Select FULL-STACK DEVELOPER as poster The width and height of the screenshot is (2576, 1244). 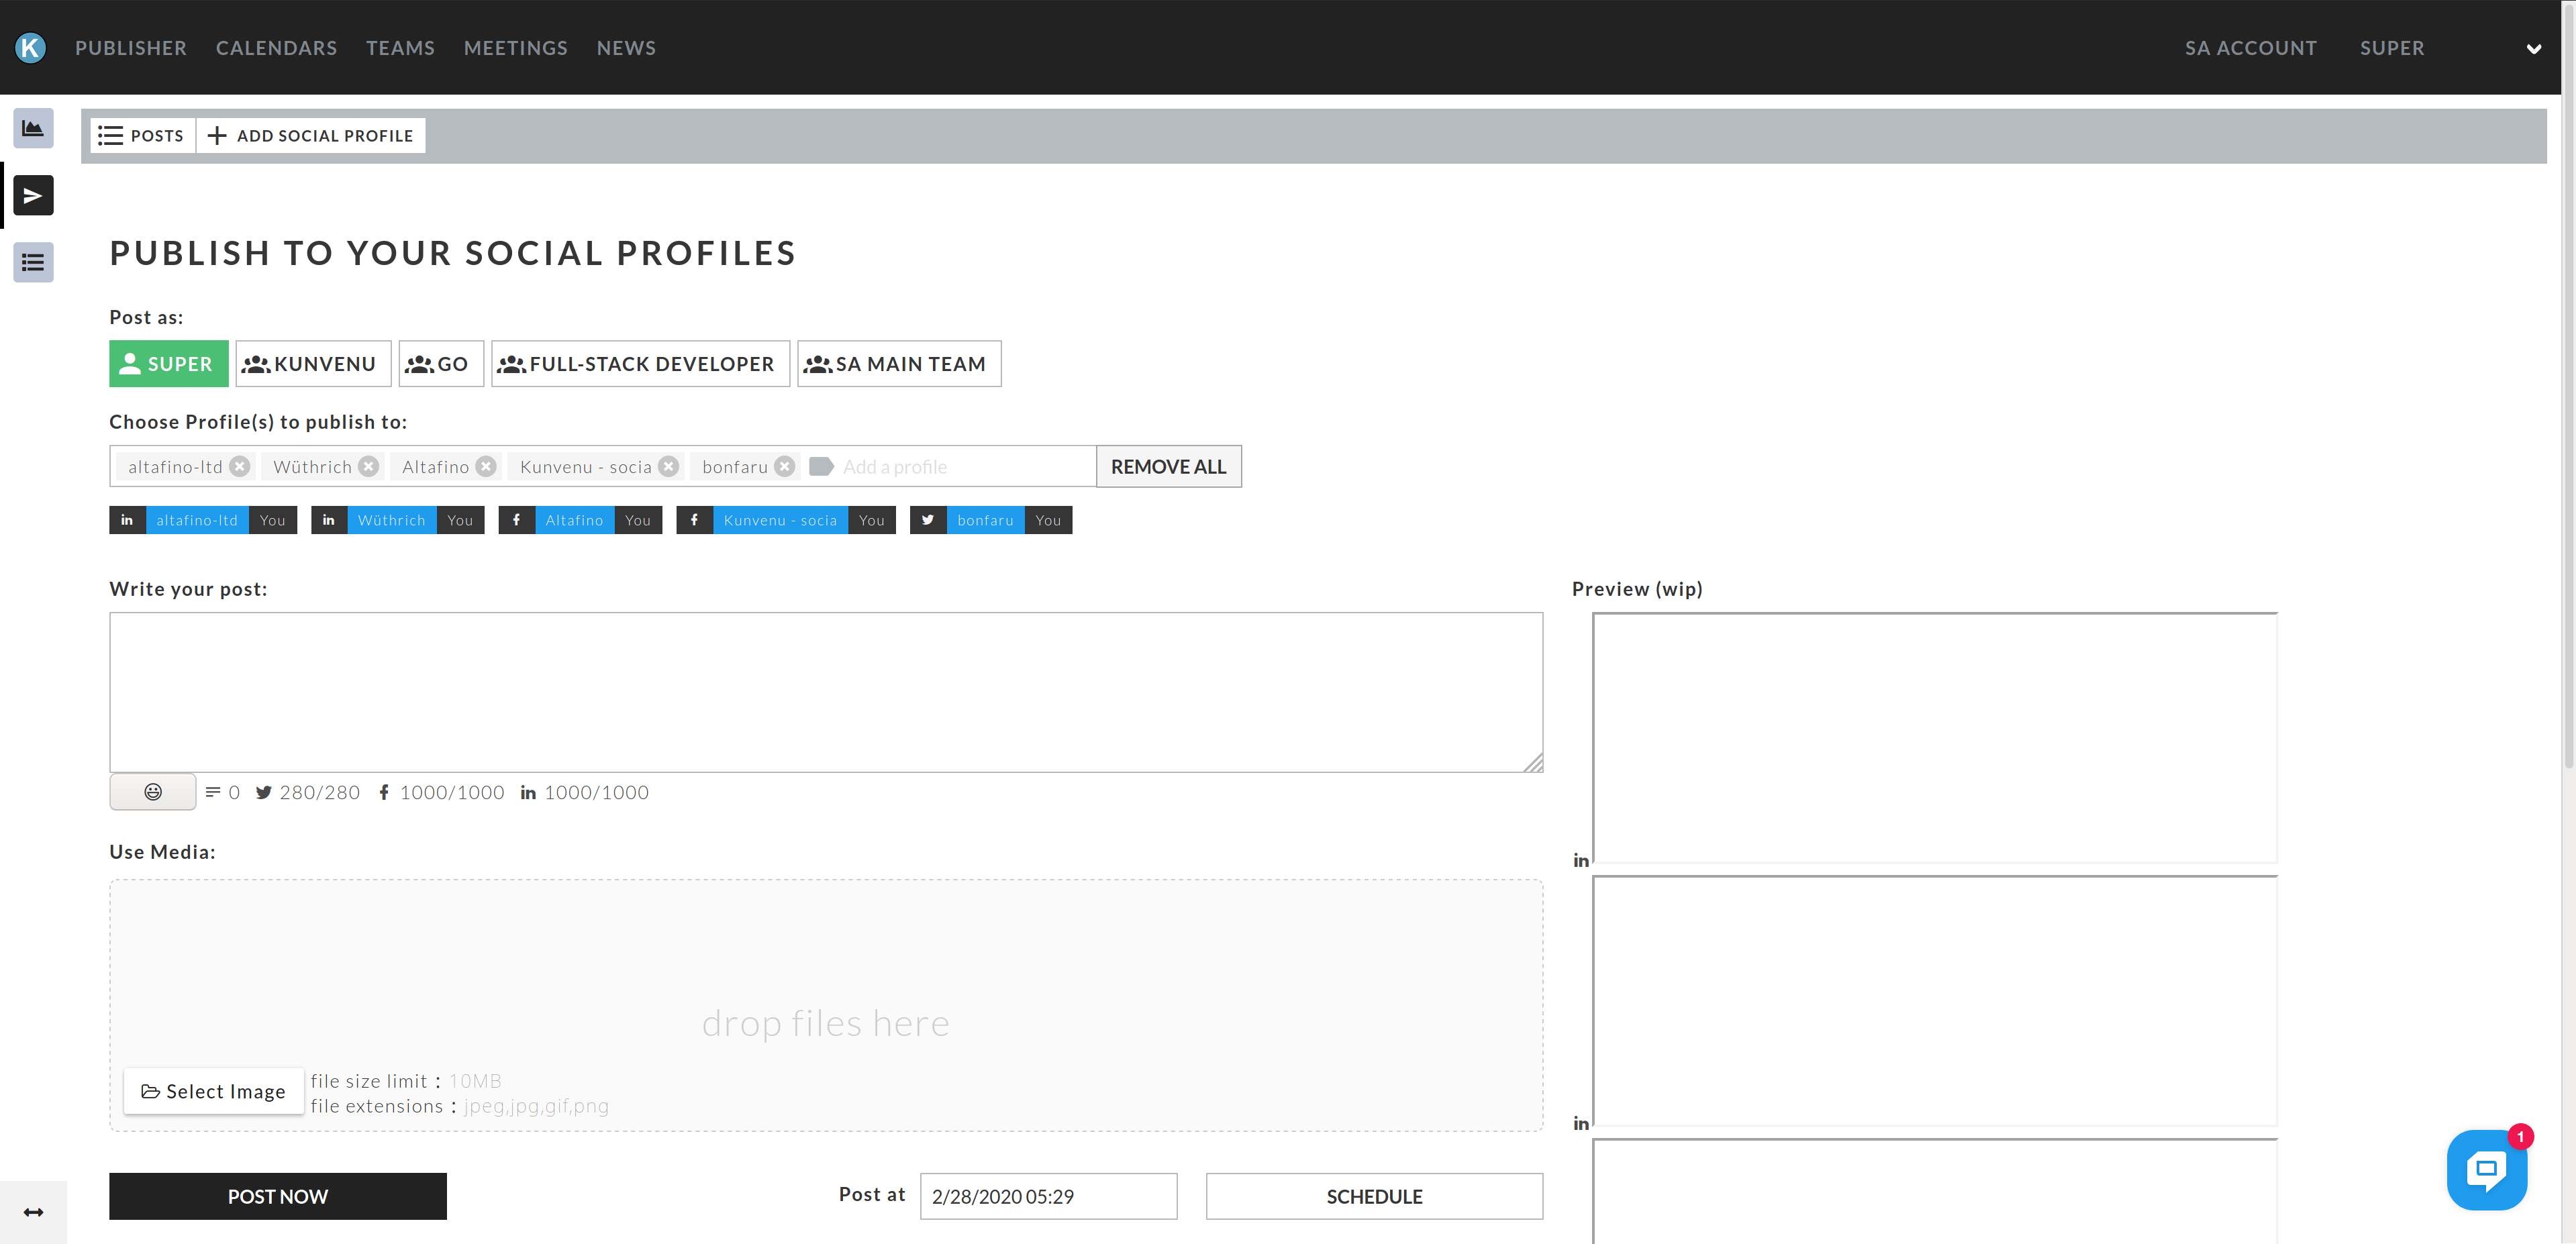coord(639,363)
